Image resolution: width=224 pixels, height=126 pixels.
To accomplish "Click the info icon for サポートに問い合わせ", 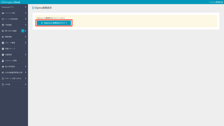I will click(x=3, y=78).
